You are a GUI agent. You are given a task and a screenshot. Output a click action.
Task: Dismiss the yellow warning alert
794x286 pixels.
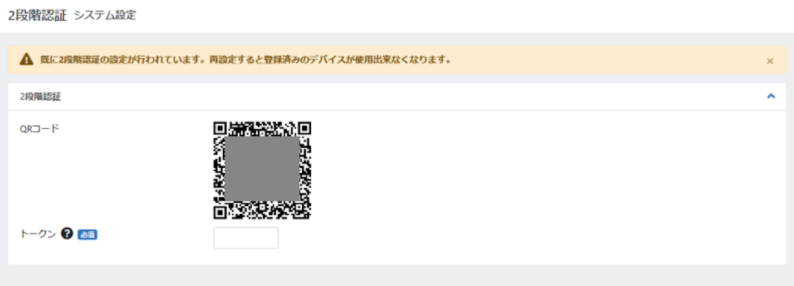point(770,61)
